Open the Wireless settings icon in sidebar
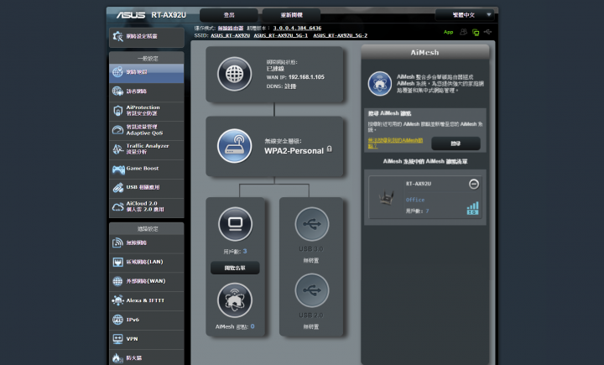The image size is (604, 365). click(x=117, y=242)
